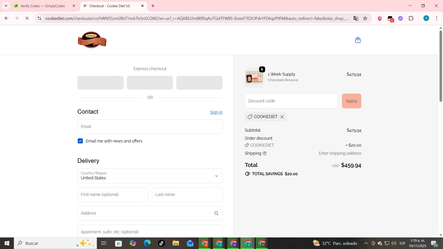Open File Explorer from taskbar

tap(176, 243)
